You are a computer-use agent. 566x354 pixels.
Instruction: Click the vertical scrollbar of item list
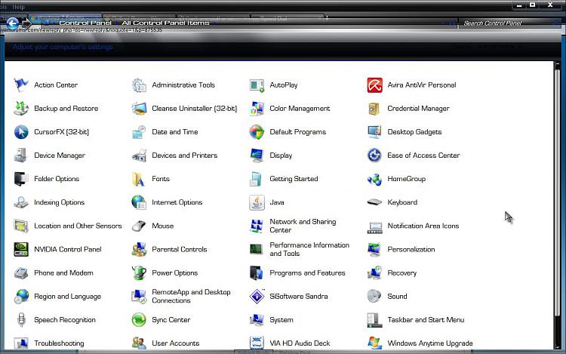tap(558, 206)
